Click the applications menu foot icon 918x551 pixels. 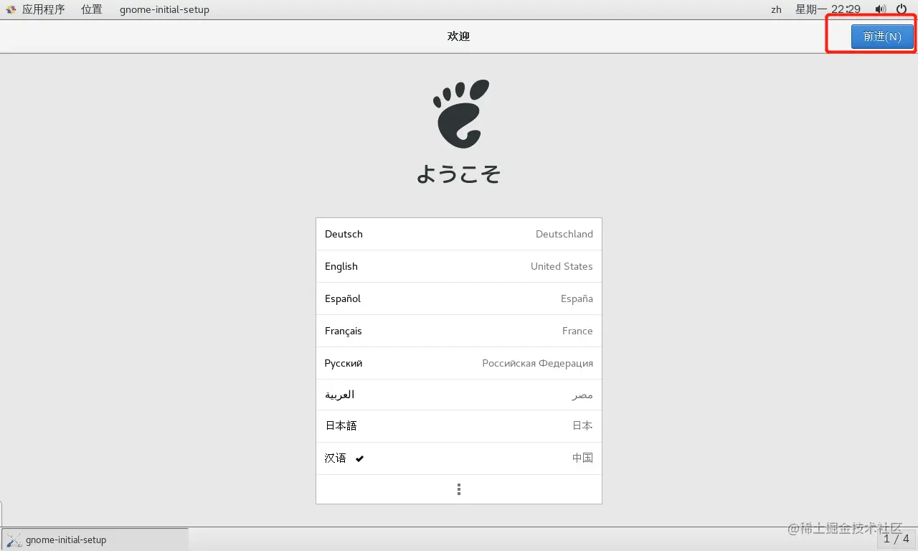click(x=11, y=9)
